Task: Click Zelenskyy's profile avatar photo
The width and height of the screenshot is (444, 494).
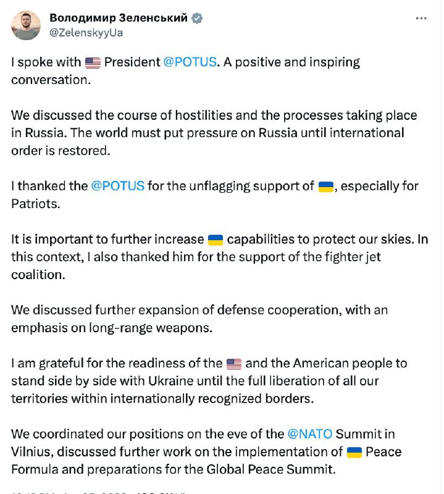Action: tap(26, 25)
